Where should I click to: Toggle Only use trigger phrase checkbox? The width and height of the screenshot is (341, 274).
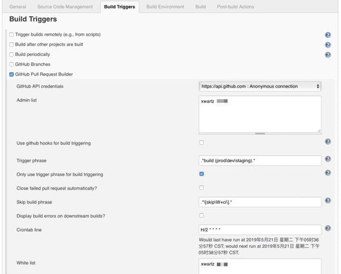click(x=202, y=174)
